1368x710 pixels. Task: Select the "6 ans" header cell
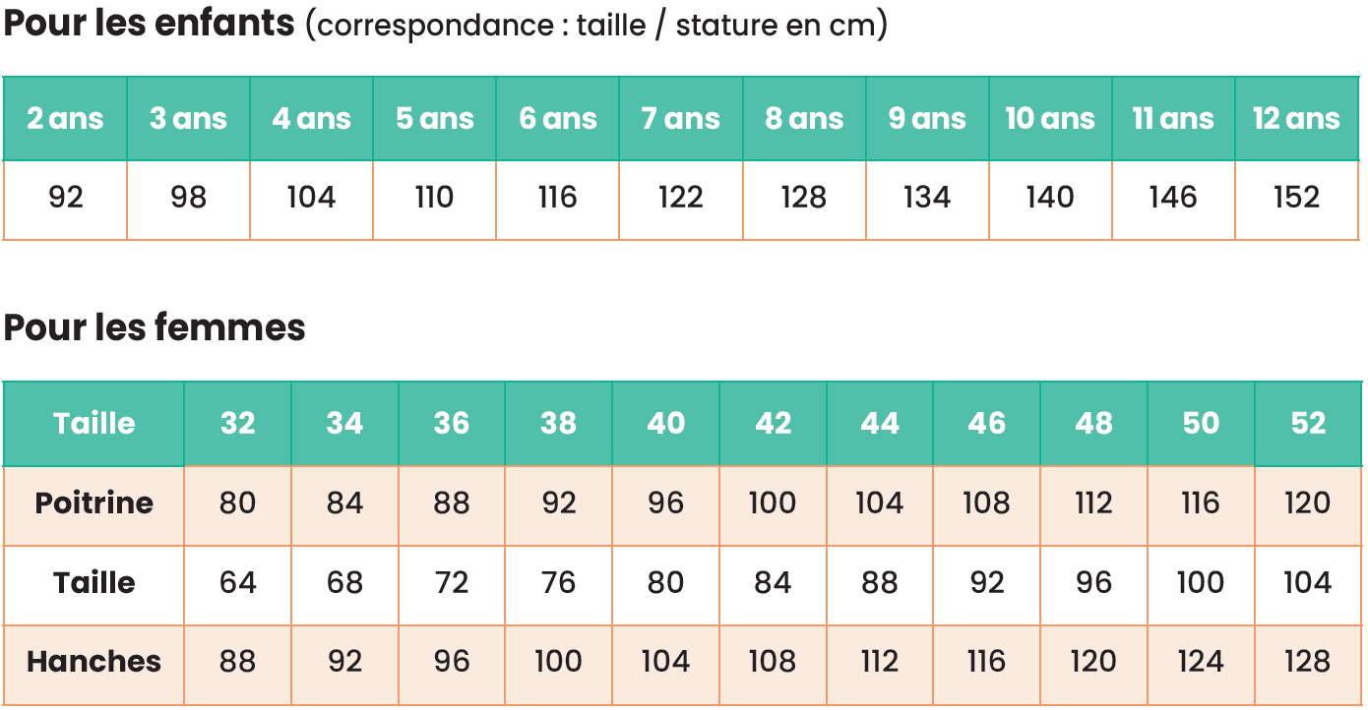pos(558,119)
